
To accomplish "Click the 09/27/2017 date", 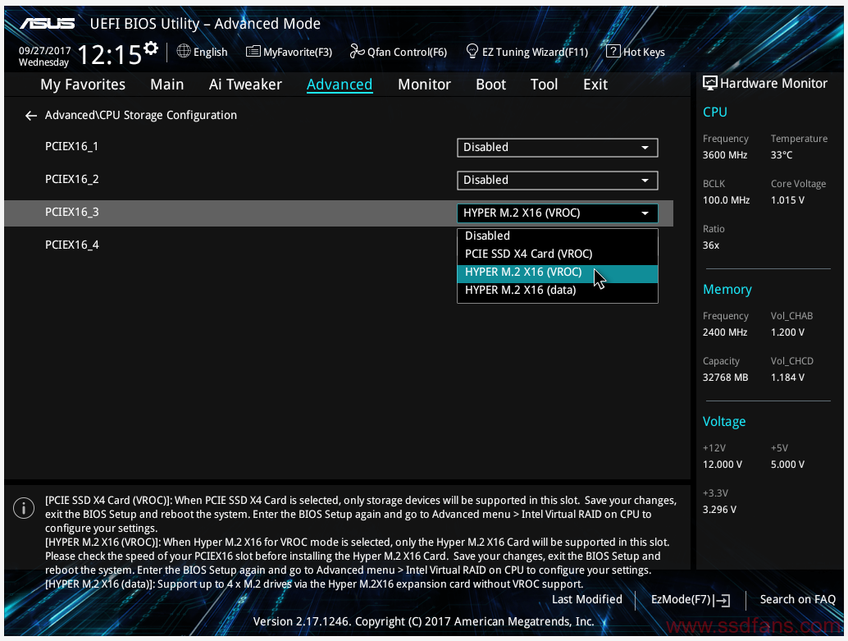I will click(x=45, y=50).
